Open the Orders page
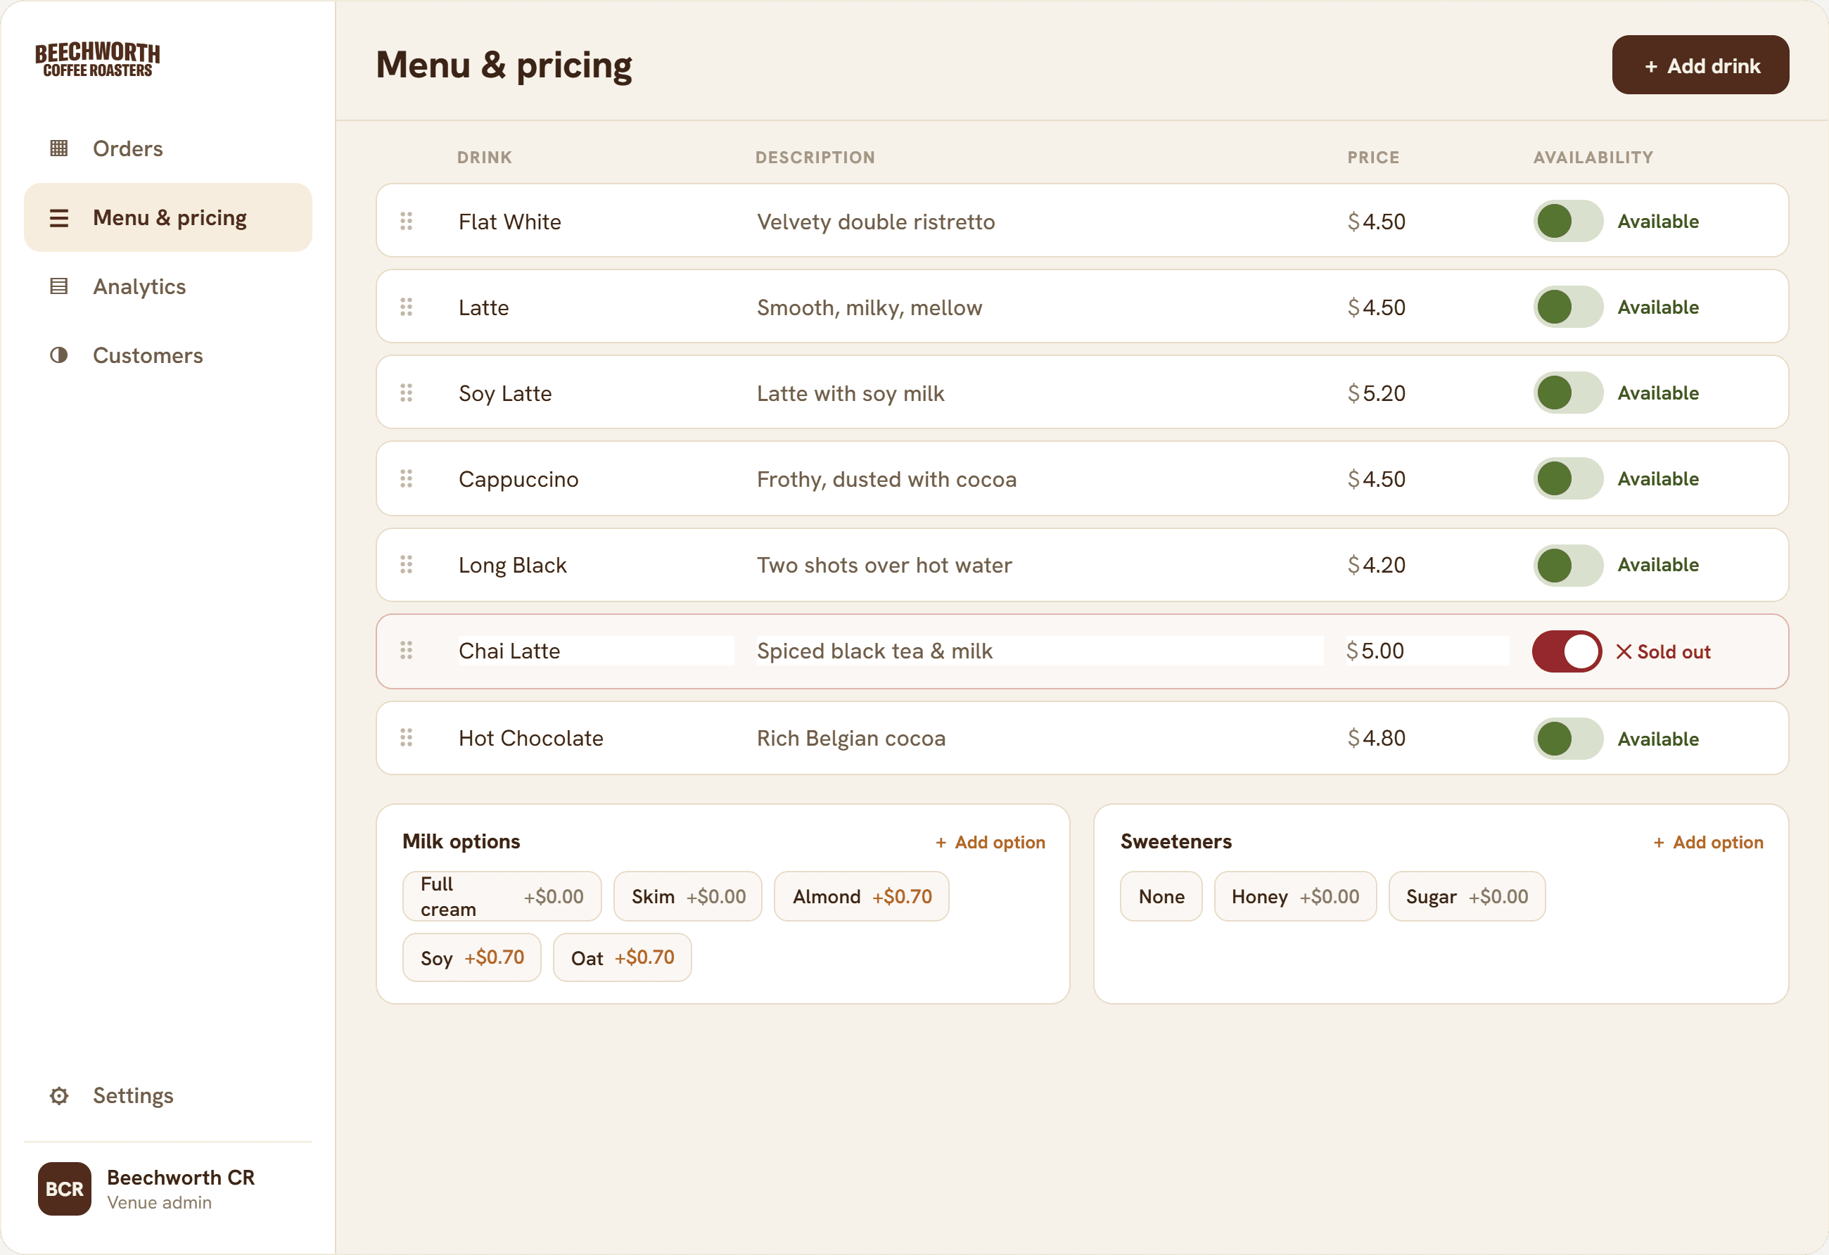 (167, 148)
